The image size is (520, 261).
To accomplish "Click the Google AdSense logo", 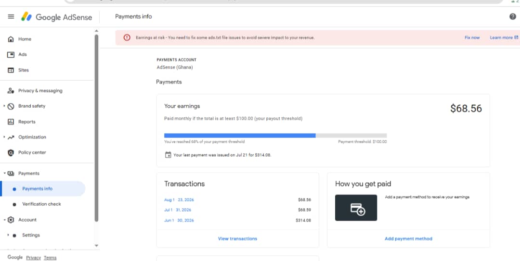I will tap(56, 17).
